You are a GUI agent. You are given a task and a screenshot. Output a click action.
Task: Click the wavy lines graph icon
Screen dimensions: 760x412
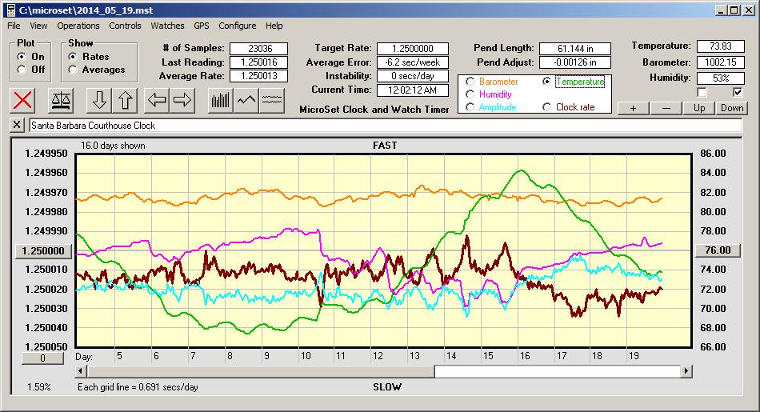(x=273, y=100)
